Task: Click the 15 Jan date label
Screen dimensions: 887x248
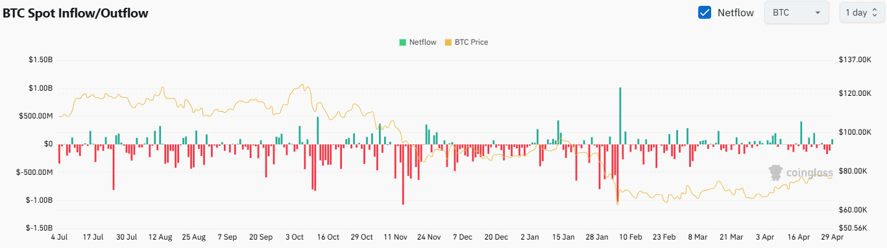Action: [x=563, y=238]
